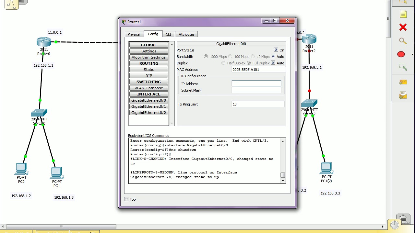Click config list scroll up arrow
Image resolution: width=415 pixels, height=233 pixels.
tap(172, 44)
